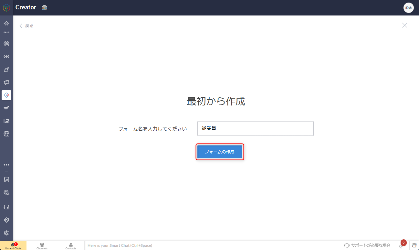
Task: Click the three-dots more apps icon
Action: tap(6, 165)
